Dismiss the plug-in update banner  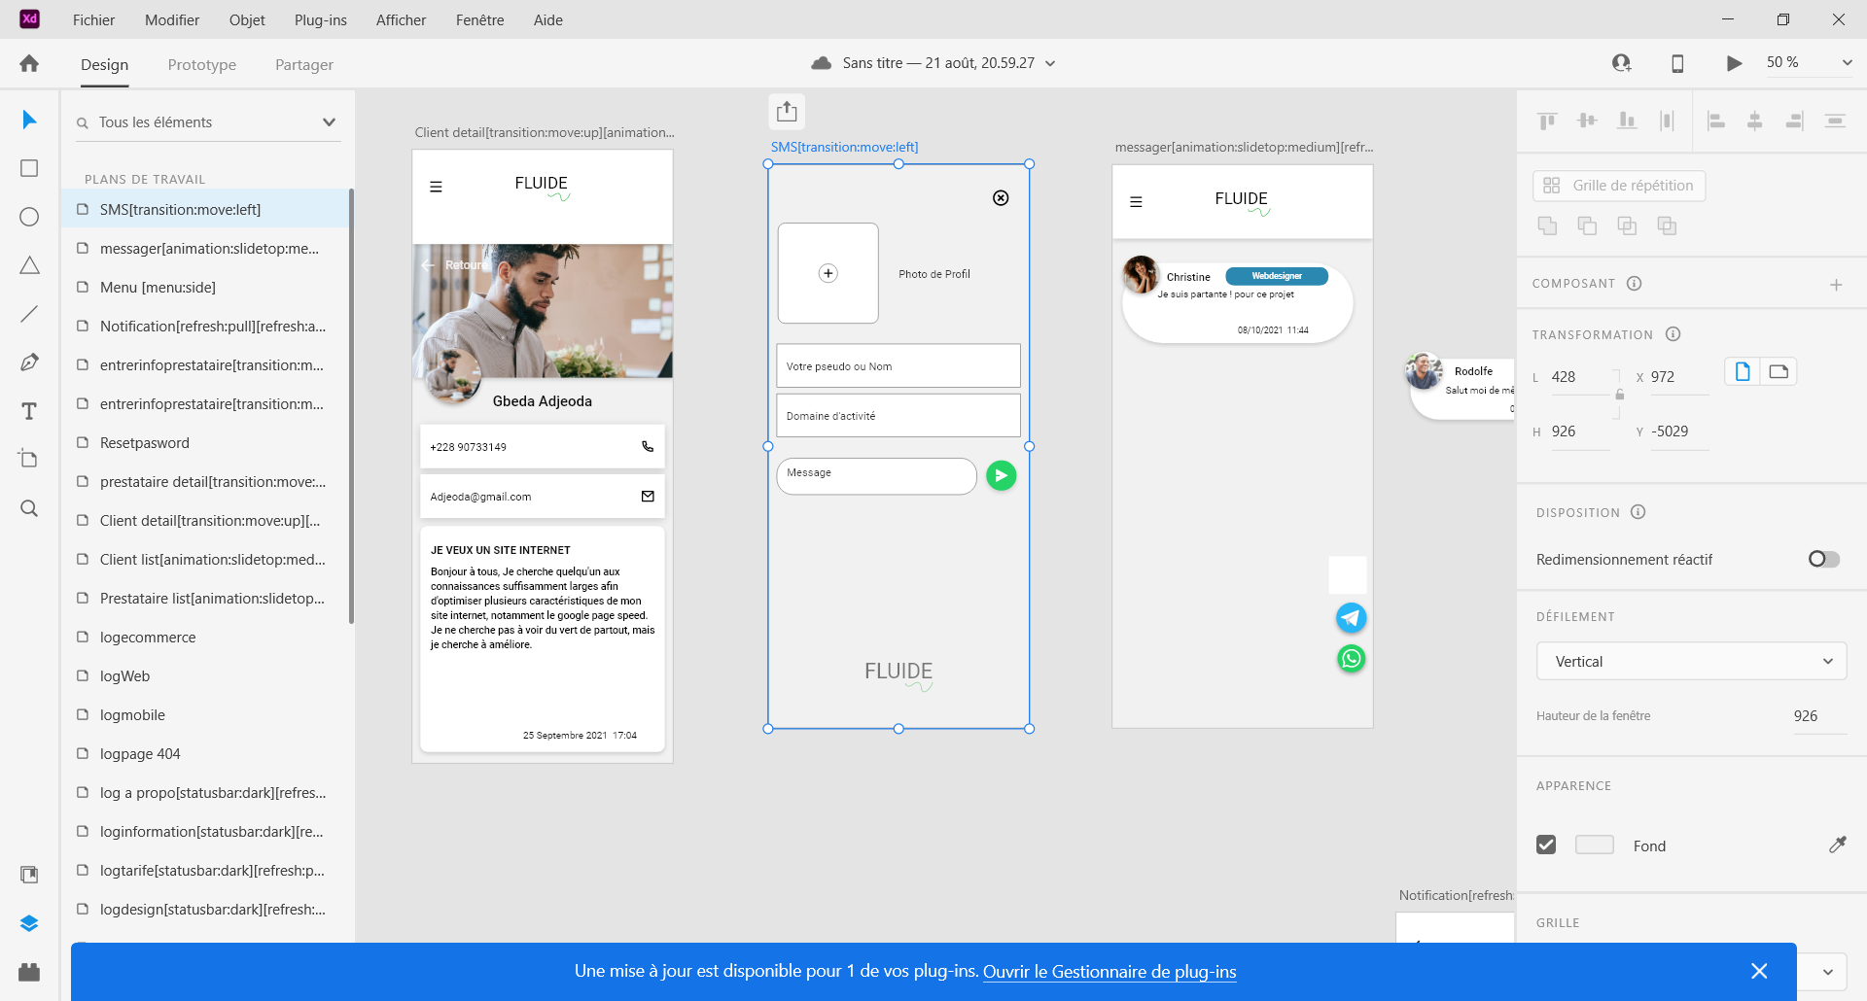(1759, 971)
